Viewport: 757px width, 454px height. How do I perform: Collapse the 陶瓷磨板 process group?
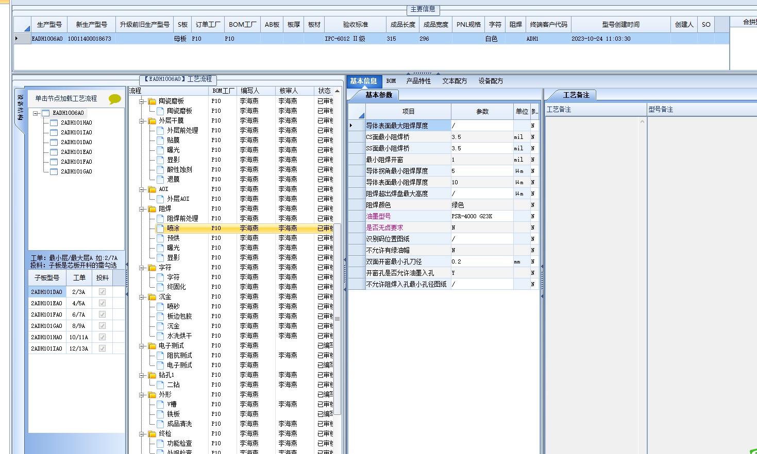click(x=142, y=101)
